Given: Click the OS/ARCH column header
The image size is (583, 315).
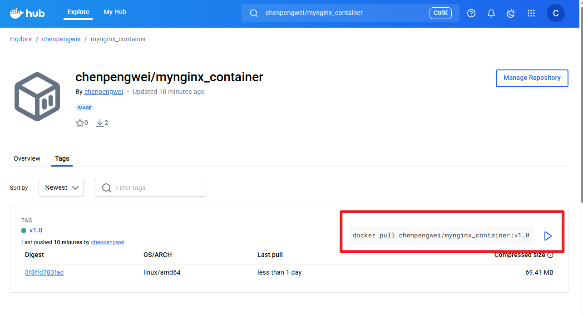Looking at the screenshot, I should pos(158,255).
